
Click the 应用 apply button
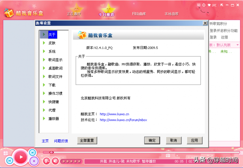point(194,140)
